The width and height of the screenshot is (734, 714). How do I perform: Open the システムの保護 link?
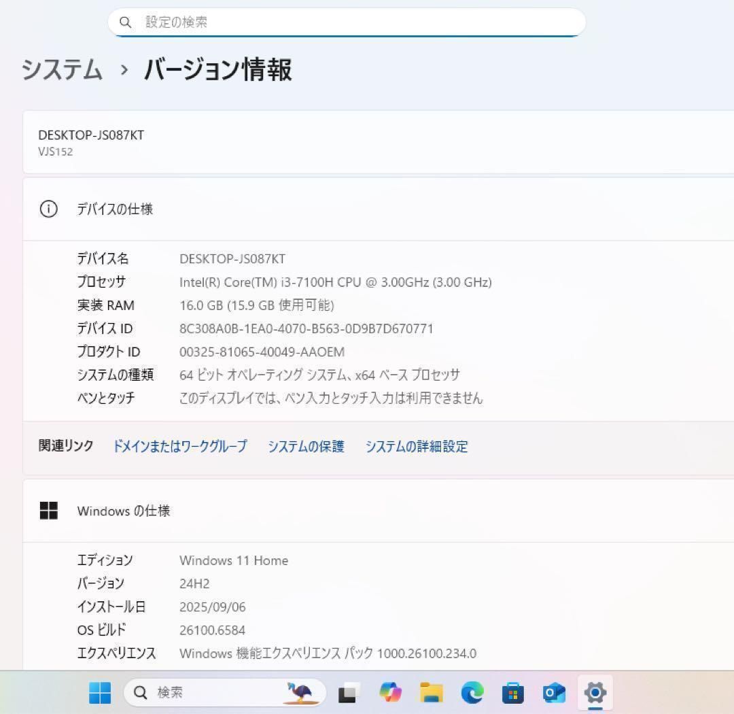tap(307, 446)
